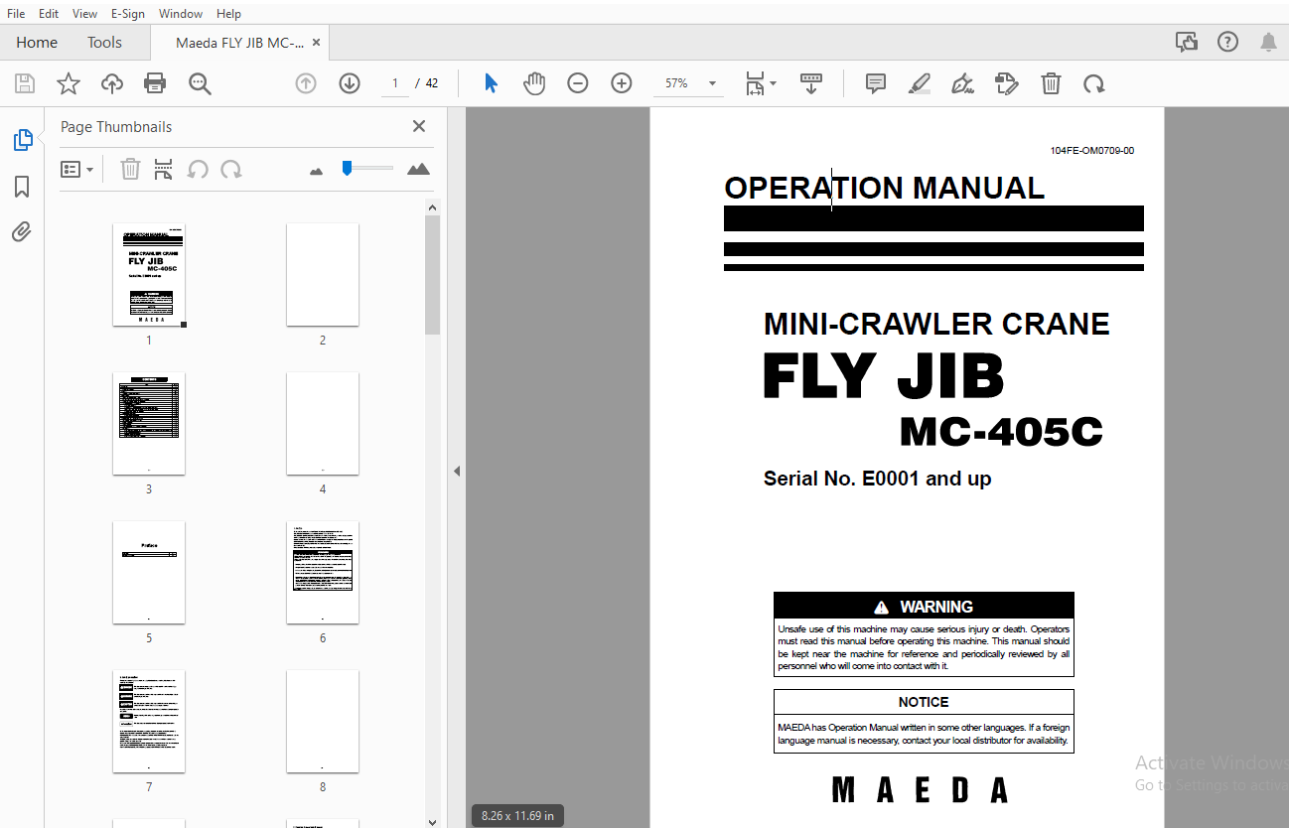
Task: Delete selected thumbnail pages icon
Action: coord(130,170)
